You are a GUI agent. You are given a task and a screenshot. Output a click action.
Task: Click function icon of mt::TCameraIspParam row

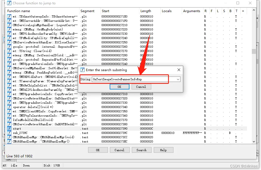pos(9,81)
